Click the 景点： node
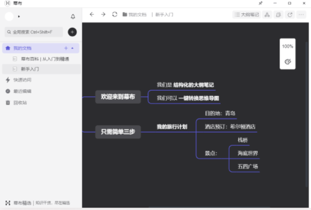The width and height of the screenshot is (311, 210). pos(211,153)
